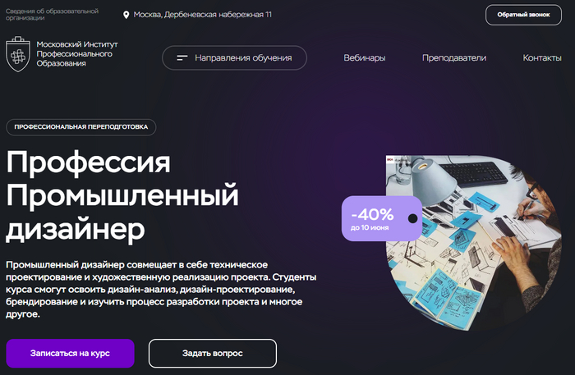Open the Направления обучения dropdown menu
The width and height of the screenshot is (575, 375).
234,58
